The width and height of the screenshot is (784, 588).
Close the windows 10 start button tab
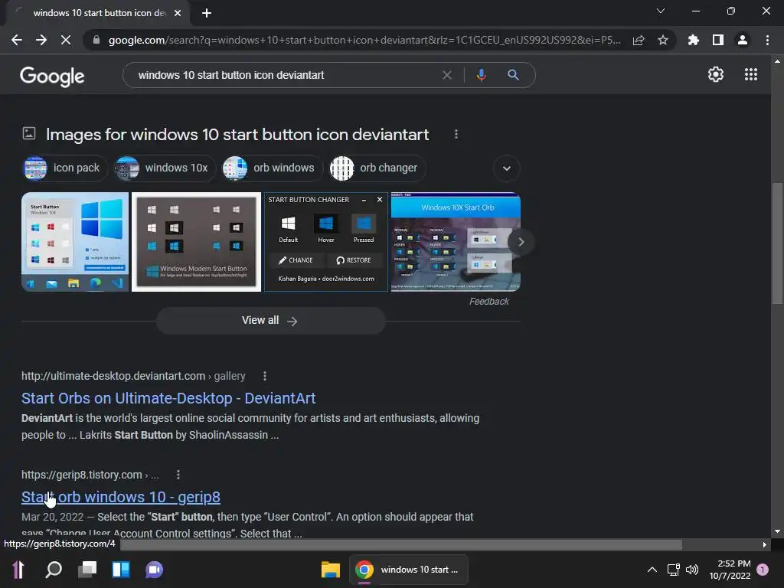coord(178,13)
